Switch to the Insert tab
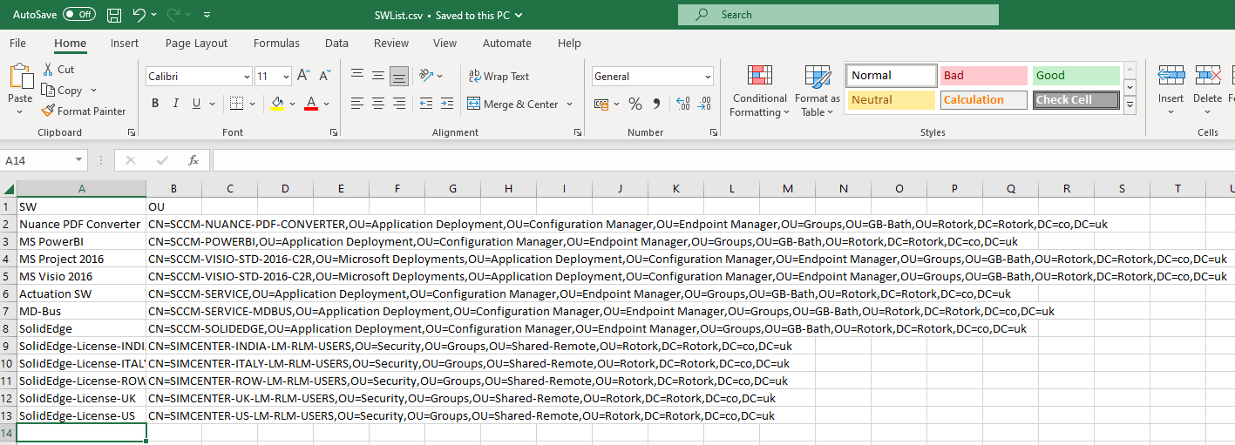1235x445 pixels. (125, 43)
